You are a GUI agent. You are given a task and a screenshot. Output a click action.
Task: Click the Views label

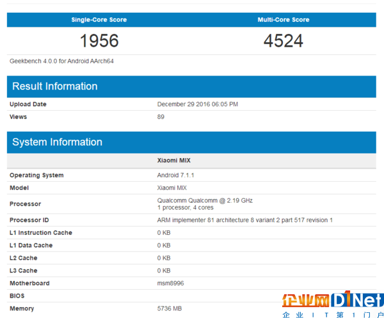tap(18, 117)
